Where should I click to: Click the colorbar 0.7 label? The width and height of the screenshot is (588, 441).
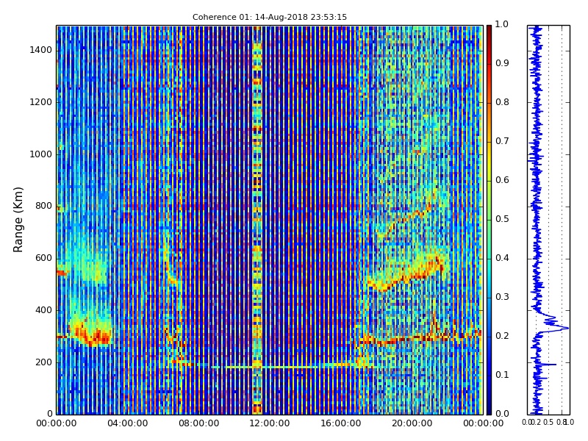(x=502, y=141)
